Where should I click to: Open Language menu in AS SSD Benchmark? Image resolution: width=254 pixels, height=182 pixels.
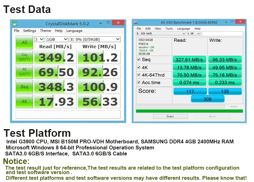pos(184,29)
